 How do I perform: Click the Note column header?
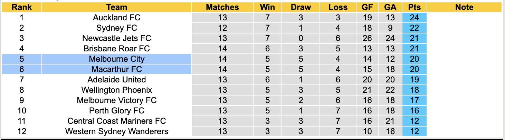(x=464, y=7)
